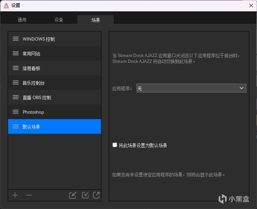This screenshot has height=209, width=257.
Task: Switch to the 通用 tab
Action: pos(22,20)
